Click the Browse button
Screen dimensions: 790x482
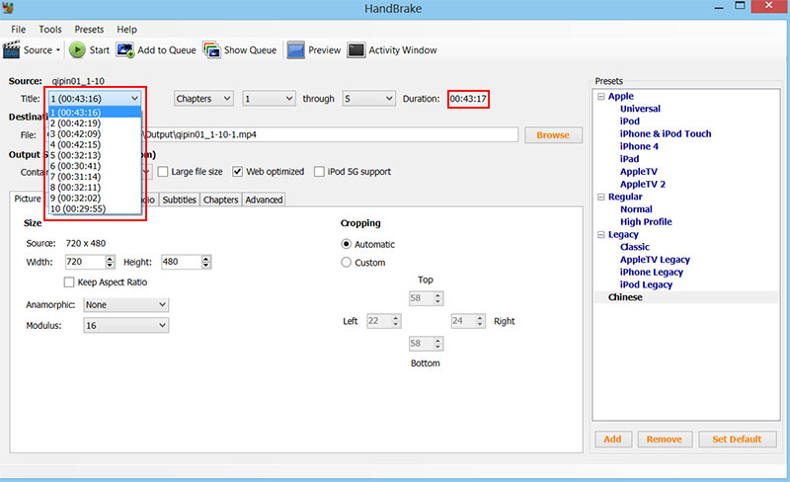point(553,134)
